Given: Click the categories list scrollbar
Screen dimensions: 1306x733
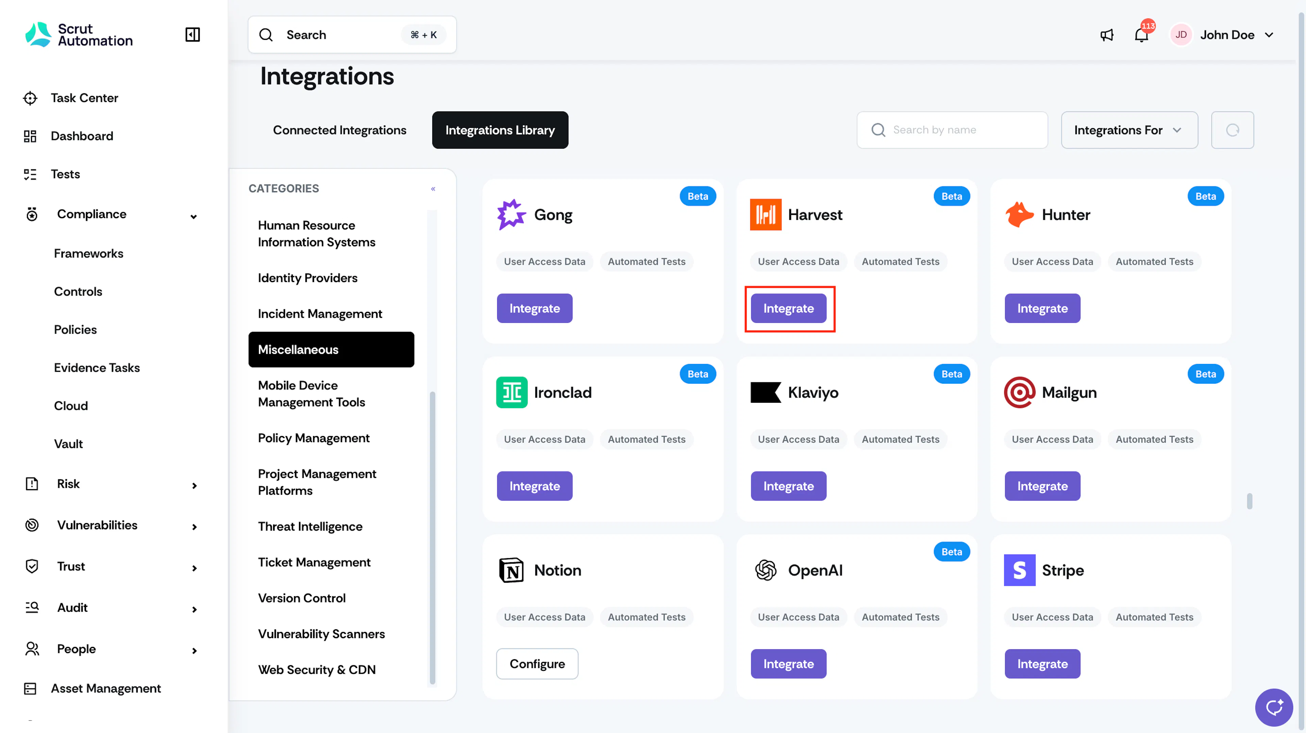Looking at the screenshot, I should (433, 537).
